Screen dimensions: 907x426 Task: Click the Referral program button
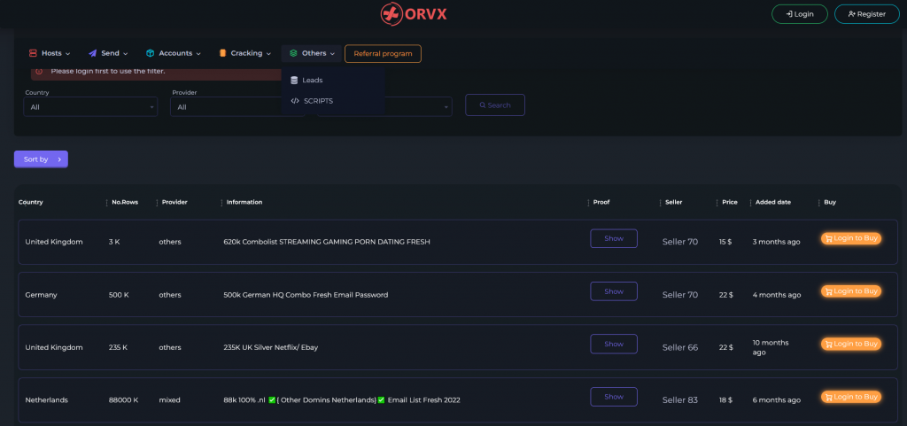(383, 54)
